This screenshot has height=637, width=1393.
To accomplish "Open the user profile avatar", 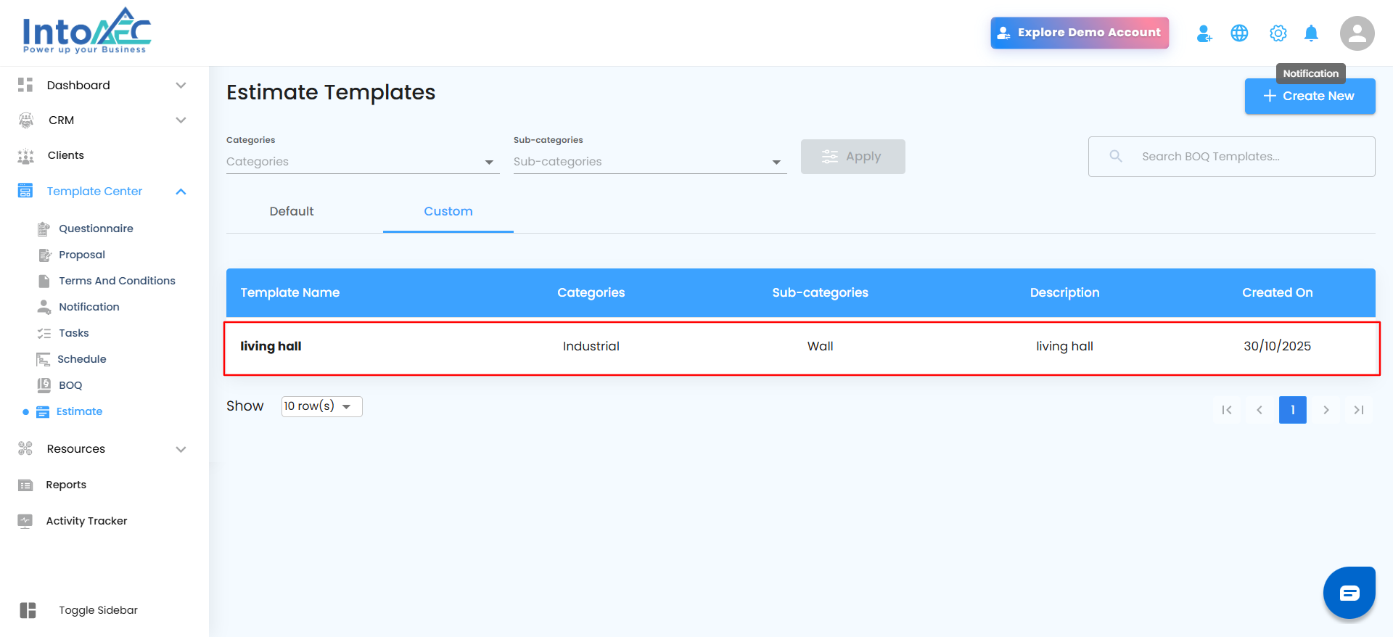I will pos(1357,33).
